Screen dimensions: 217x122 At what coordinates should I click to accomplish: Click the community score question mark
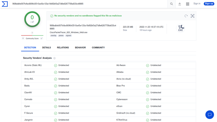[32, 33]
